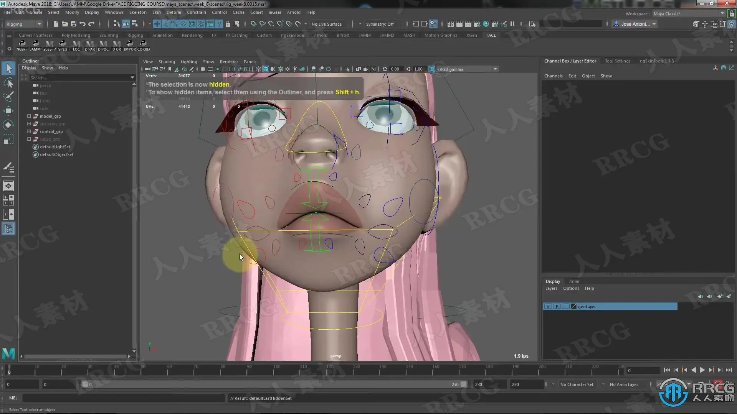Image resolution: width=737 pixels, height=414 pixels.
Task: Click the MEL command input field
Action: pyautogui.click(x=123, y=398)
